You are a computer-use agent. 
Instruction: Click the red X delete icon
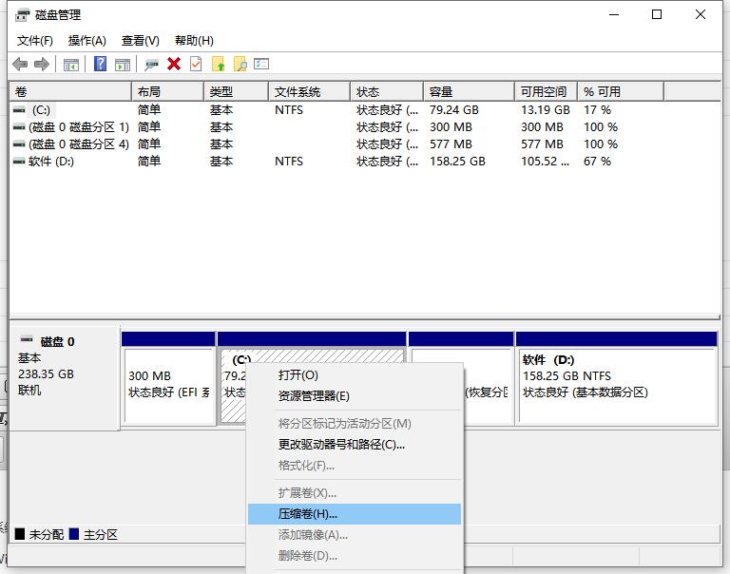[174, 64]
